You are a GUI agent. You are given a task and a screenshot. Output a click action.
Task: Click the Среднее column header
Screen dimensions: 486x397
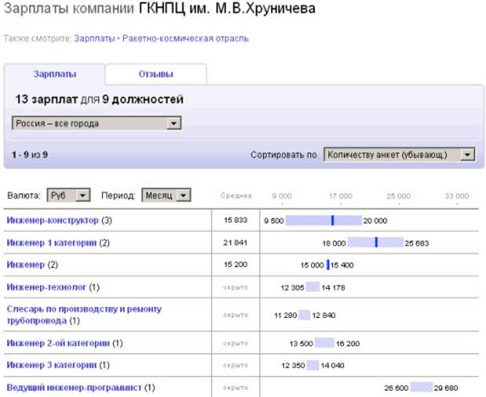236,196
